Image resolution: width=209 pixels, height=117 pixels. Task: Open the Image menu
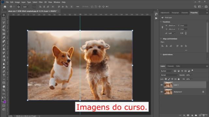click(17, 2)
